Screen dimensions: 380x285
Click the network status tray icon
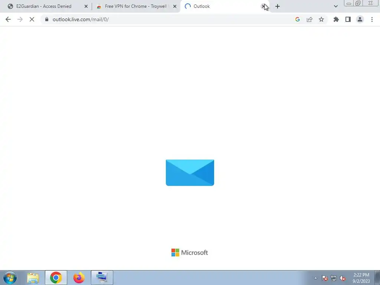(334, 278)
